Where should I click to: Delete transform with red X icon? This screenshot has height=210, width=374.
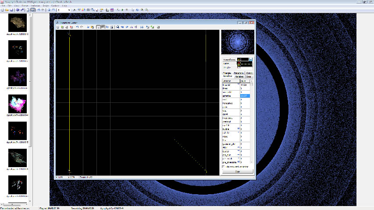(x=71, y=27)
